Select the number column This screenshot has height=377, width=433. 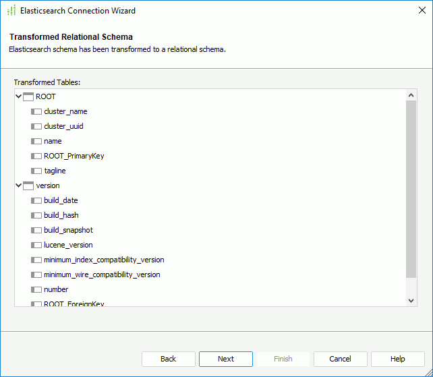pos(56,290)
